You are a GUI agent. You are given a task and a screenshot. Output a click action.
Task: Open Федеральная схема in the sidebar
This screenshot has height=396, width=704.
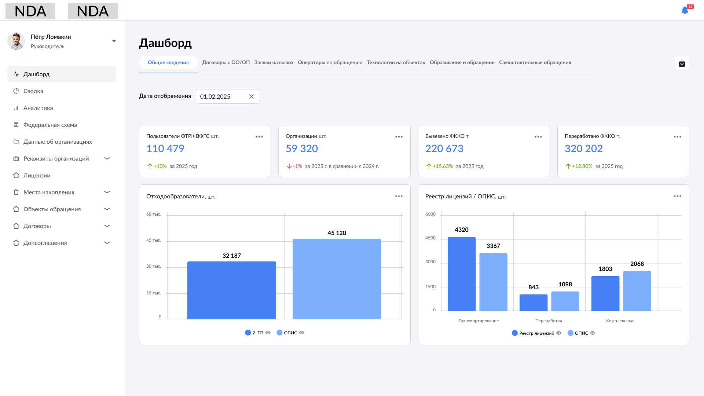(x=50, y=125)
